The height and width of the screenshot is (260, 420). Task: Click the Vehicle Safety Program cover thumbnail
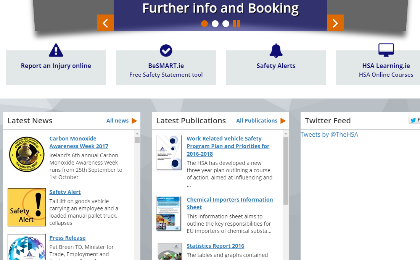coord(169,152)
